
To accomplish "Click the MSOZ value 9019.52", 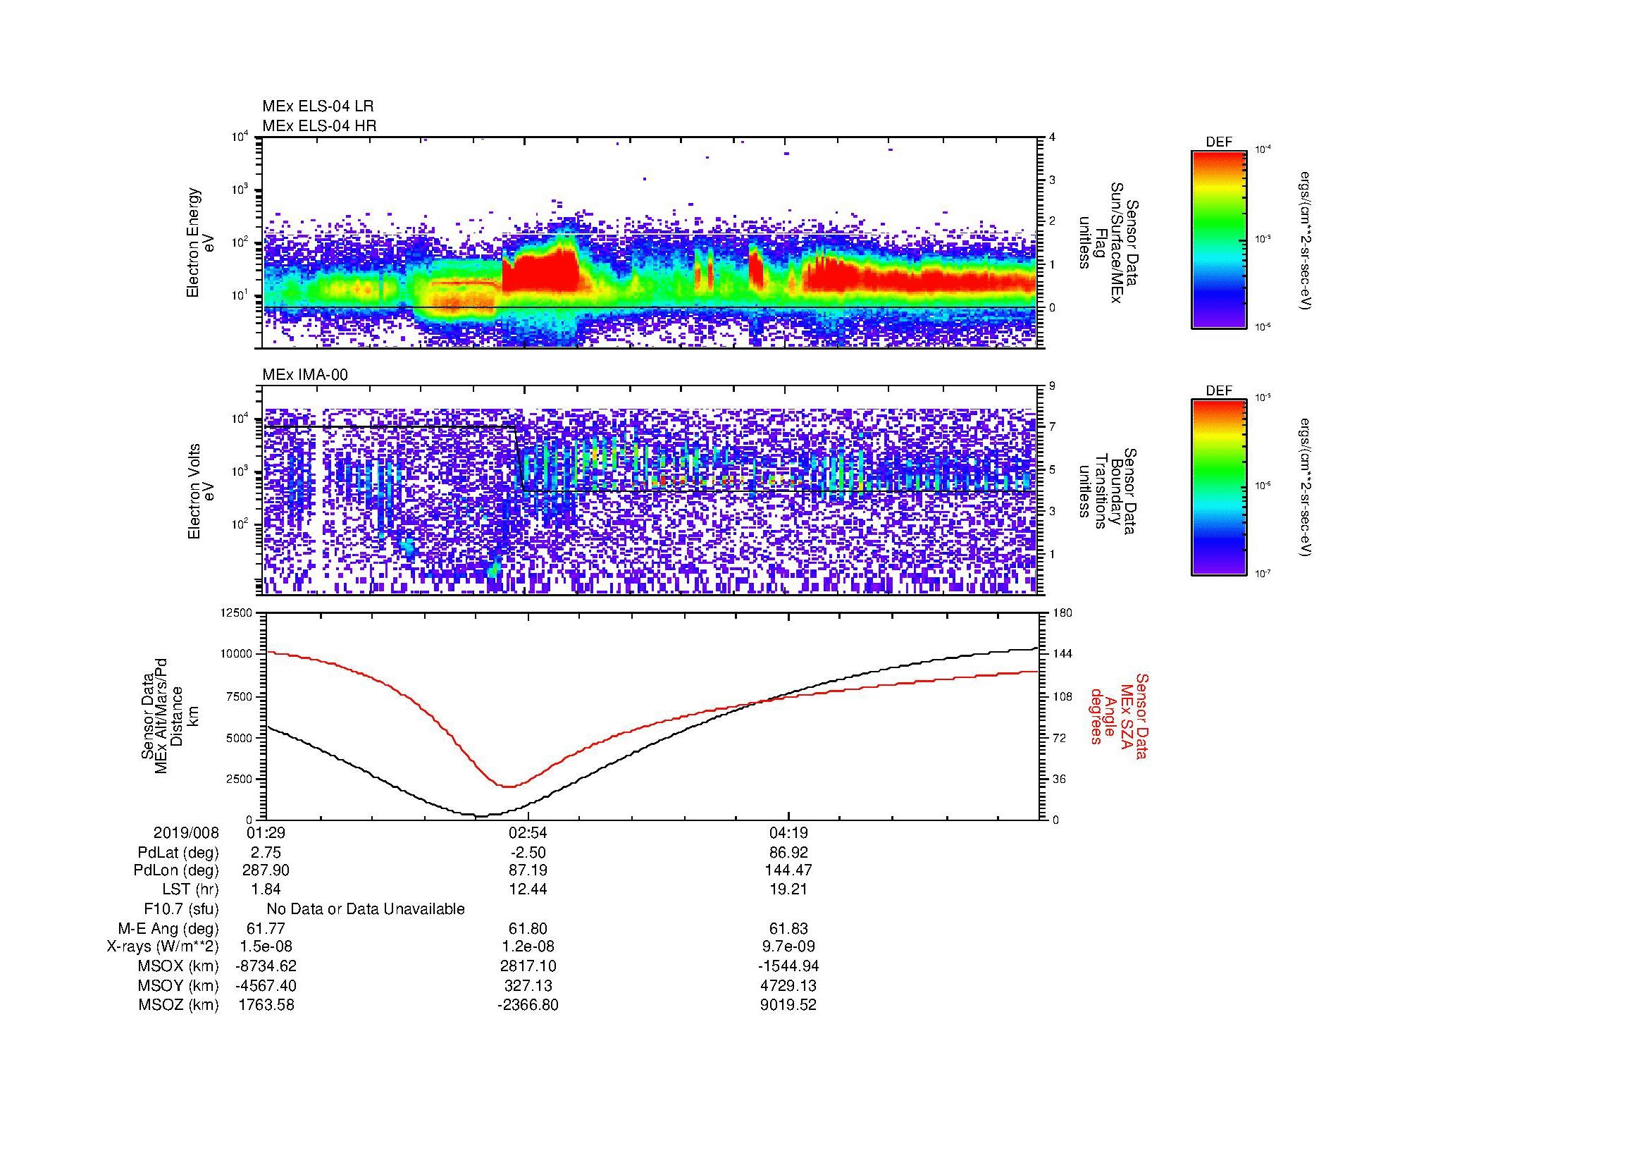I will pyautogui.click(x=789, y=1005).
